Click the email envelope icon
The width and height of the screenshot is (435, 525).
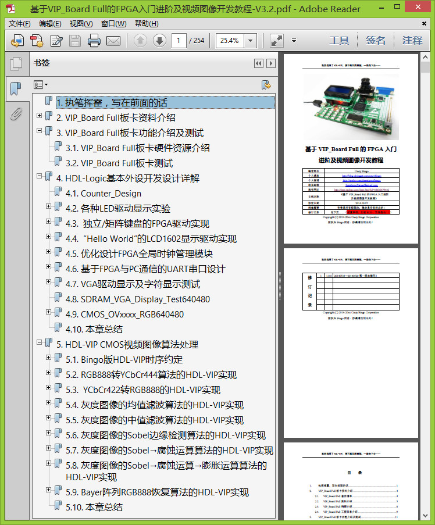tap(113, 41)
